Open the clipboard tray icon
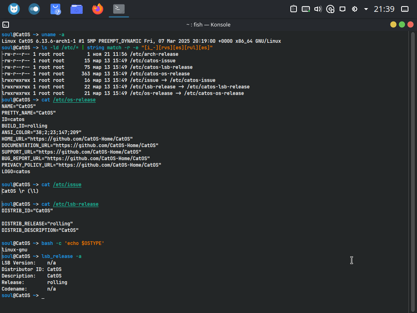Viewport: 417px width, 313px height. (x=294, y=9)
